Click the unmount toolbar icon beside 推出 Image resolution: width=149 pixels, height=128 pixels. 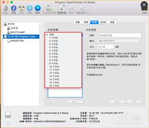click(x=30, y=8)
